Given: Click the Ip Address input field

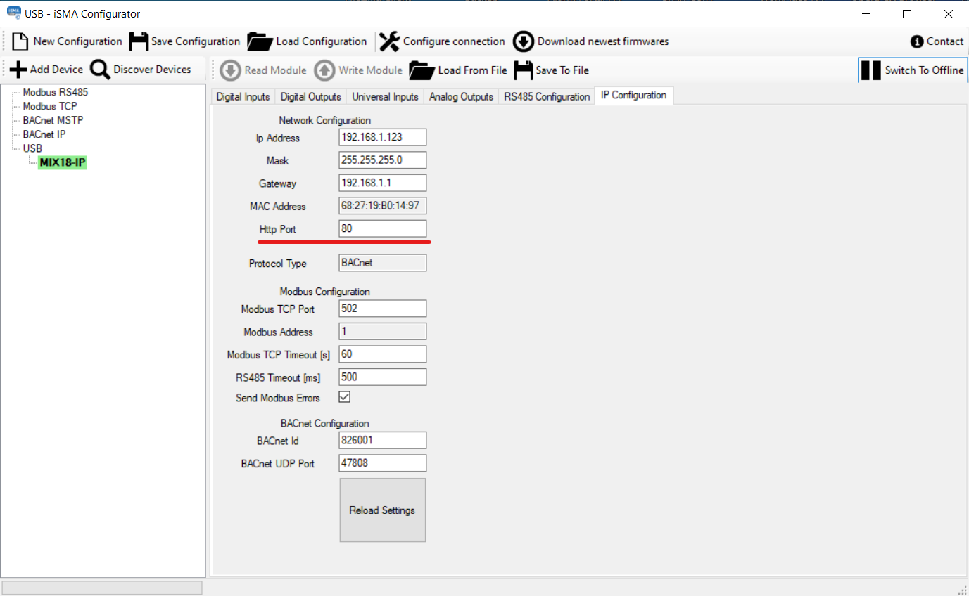Looking at the screenshot, I should pyautogui.click(x=382, y=137).
